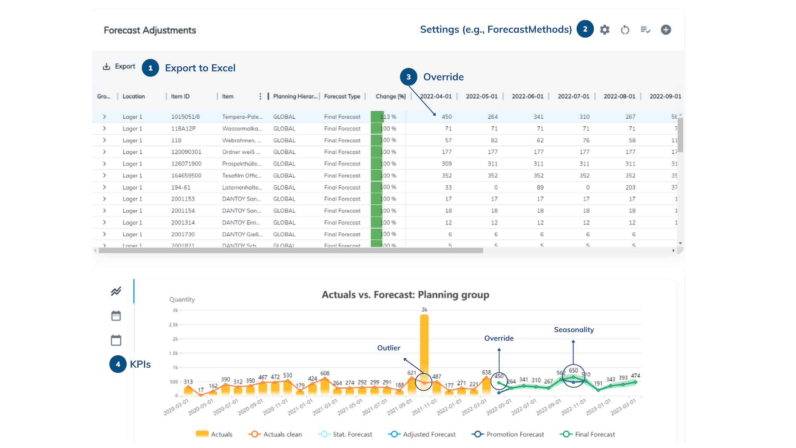This screenshot has height=448, width=796.
Task: Click the checklist confirm icon
Action: point(646,30)
